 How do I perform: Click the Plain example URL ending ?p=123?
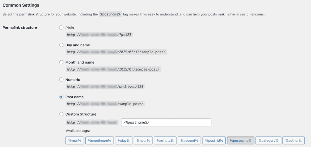tap(99, 35)
